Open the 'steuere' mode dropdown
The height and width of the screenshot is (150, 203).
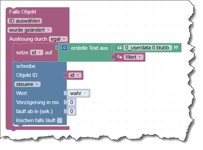click(x=27, y=84)
